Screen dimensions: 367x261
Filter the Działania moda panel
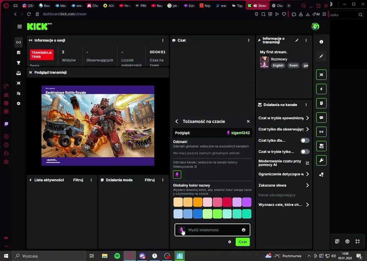[x=150, y=180]
